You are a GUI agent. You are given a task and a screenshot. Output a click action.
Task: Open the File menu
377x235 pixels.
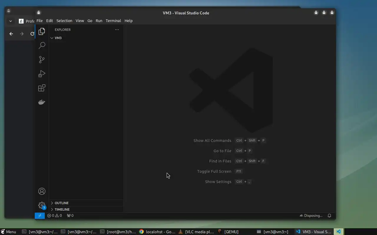point(39,21)
